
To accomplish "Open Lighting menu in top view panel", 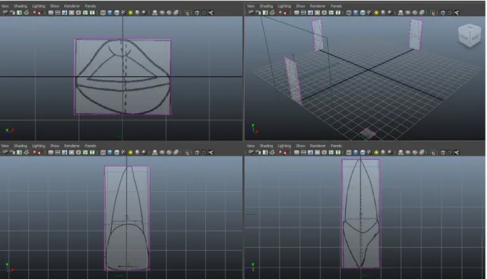I will pyautogui.click(x=39, y=6).
